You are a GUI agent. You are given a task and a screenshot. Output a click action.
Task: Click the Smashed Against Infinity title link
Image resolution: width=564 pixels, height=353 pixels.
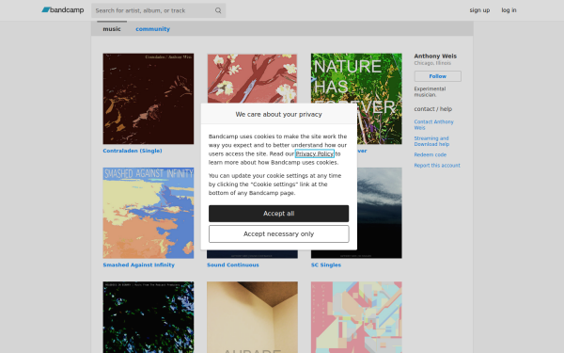click(x=138, y=265)
